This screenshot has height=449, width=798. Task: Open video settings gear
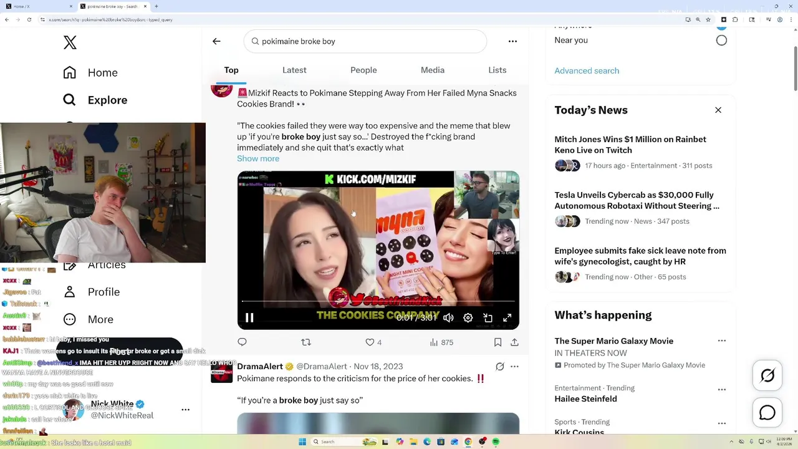point(468,318)
